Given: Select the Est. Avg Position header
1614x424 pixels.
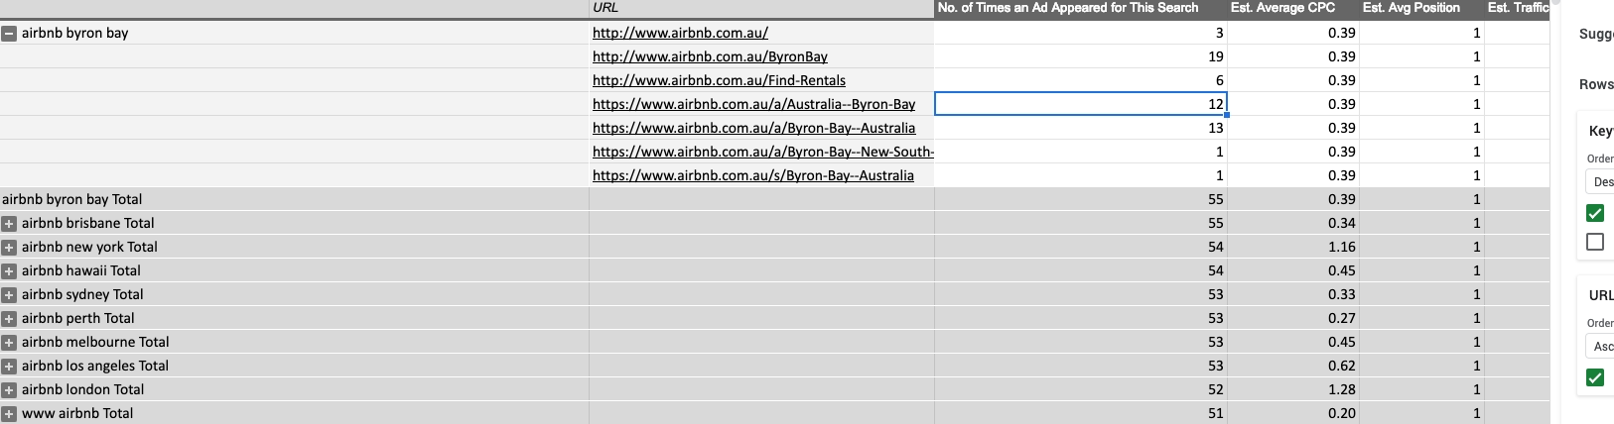Looking at the screenshot, I should [x=1420, y=8].
